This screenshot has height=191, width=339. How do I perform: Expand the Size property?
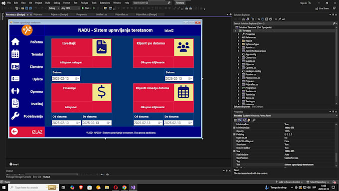coord(234,151)
